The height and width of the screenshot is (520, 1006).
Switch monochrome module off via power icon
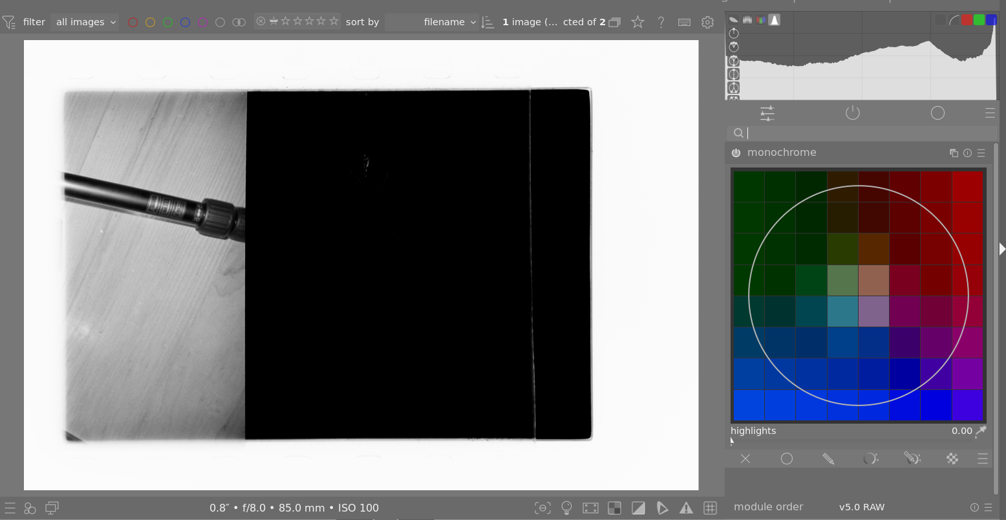click(736, 153)
